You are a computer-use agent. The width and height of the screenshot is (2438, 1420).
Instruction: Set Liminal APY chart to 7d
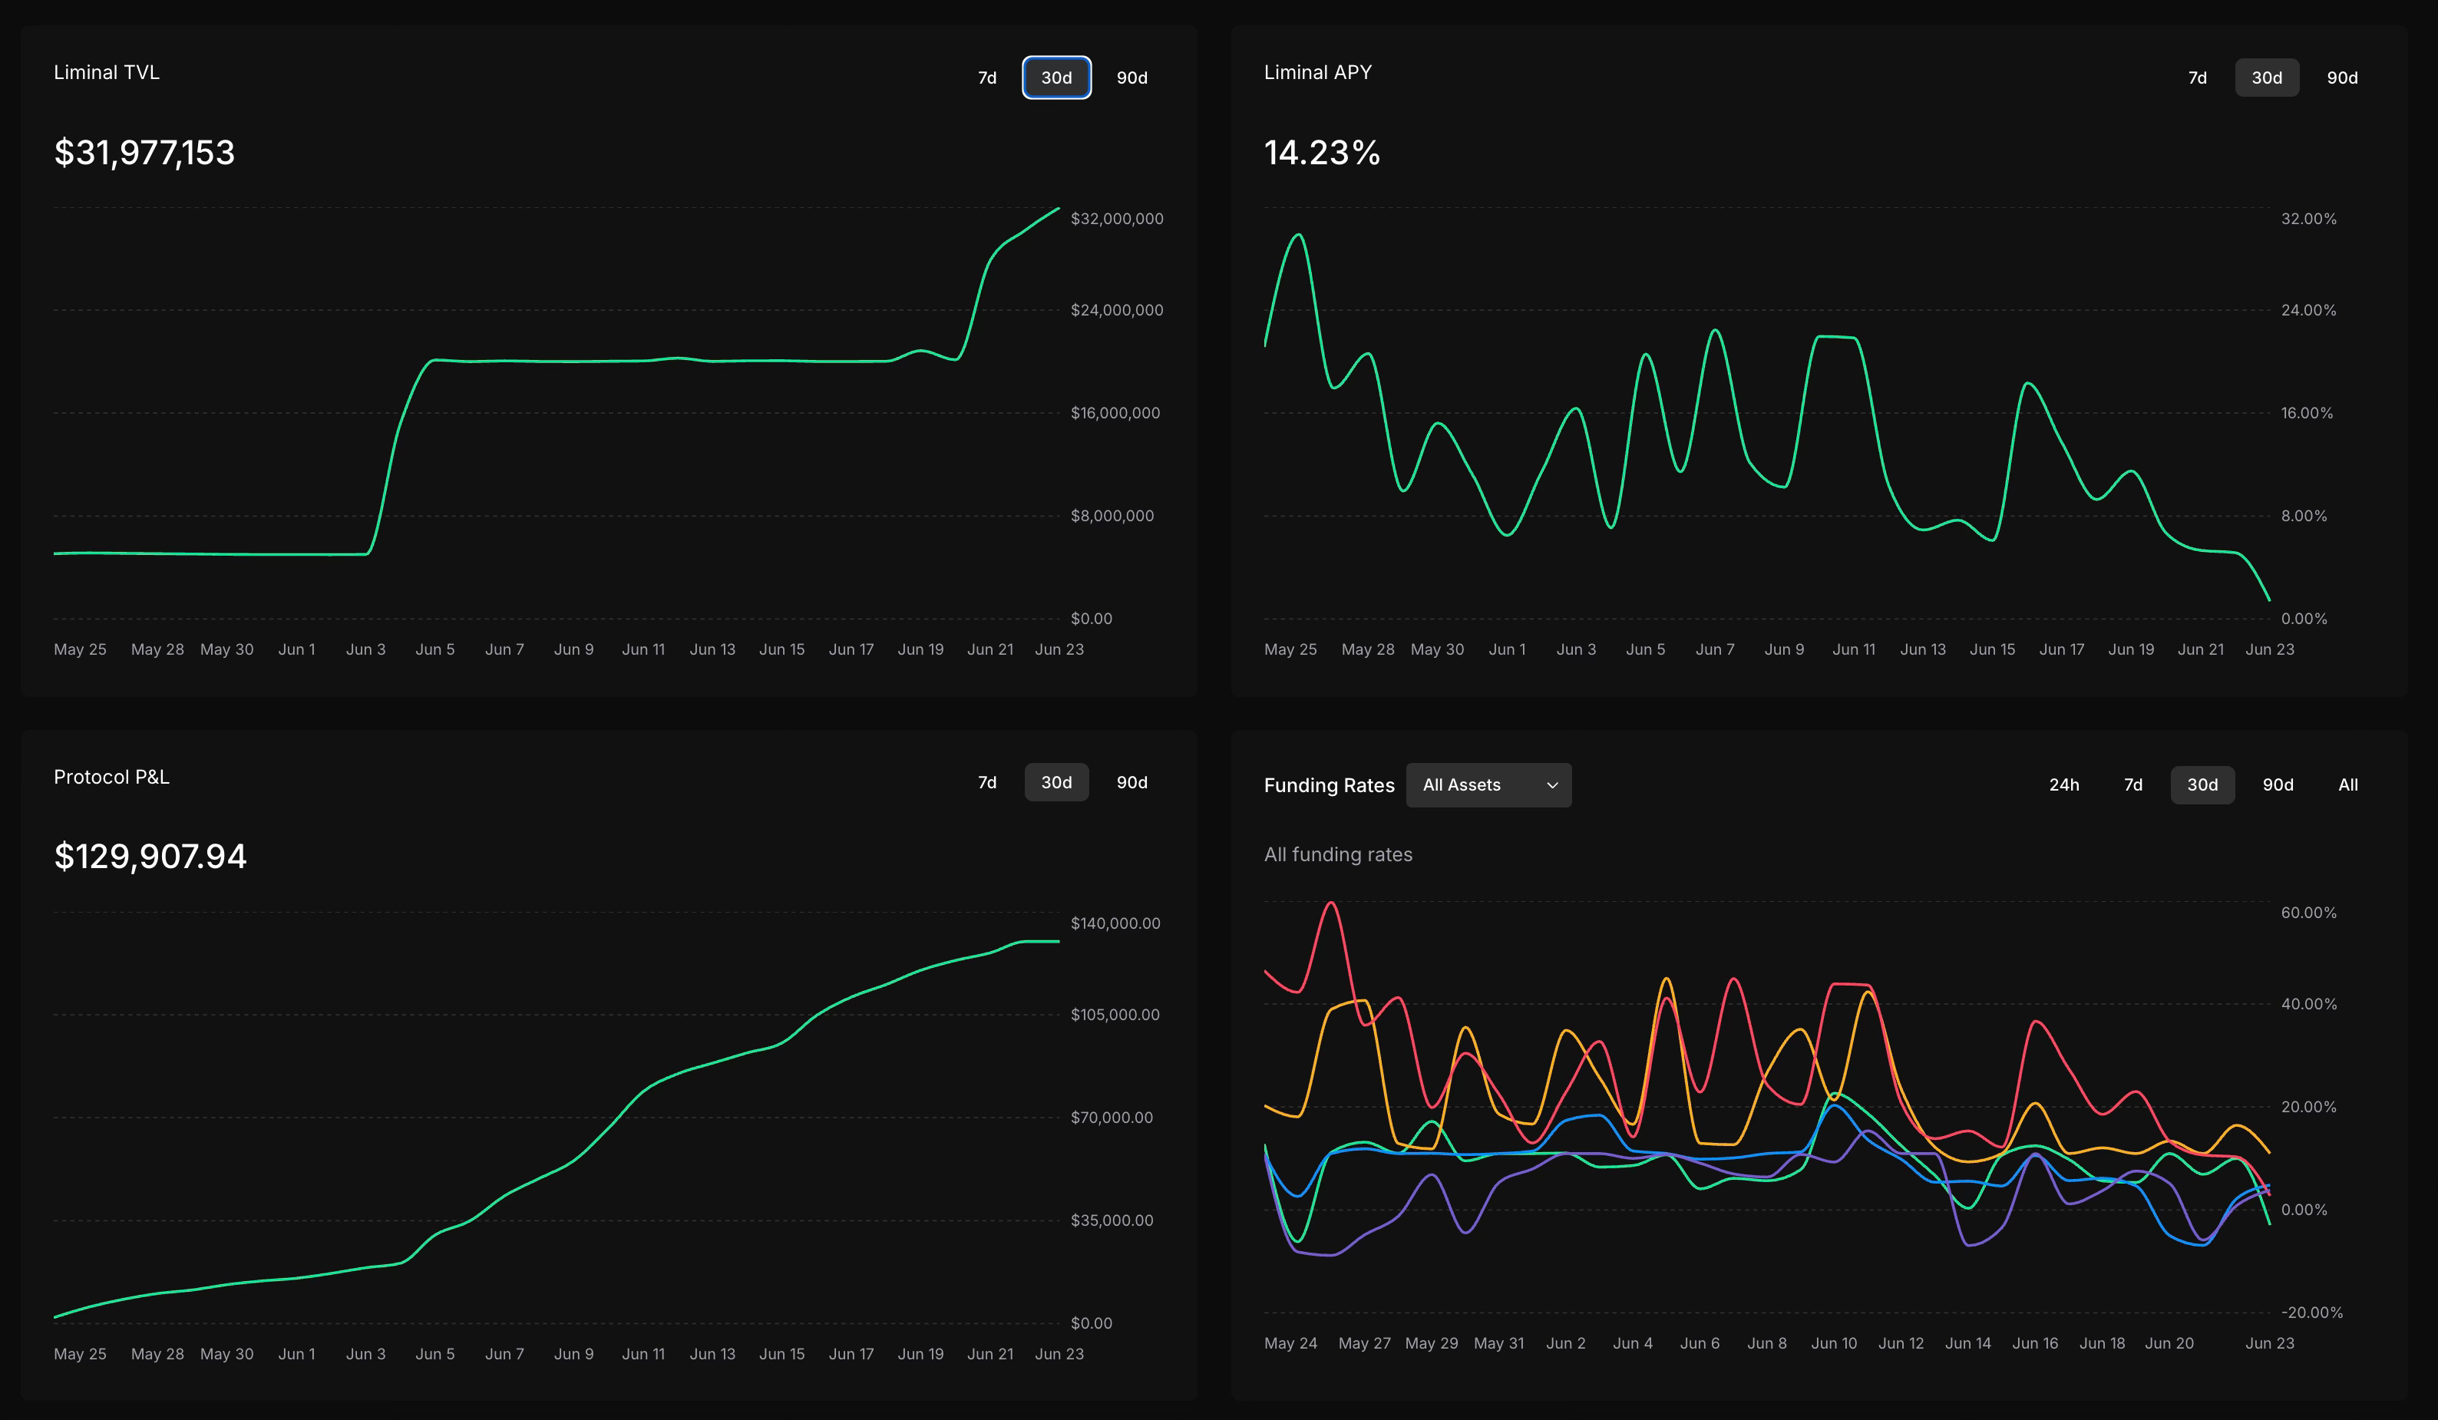(2197, 78)
